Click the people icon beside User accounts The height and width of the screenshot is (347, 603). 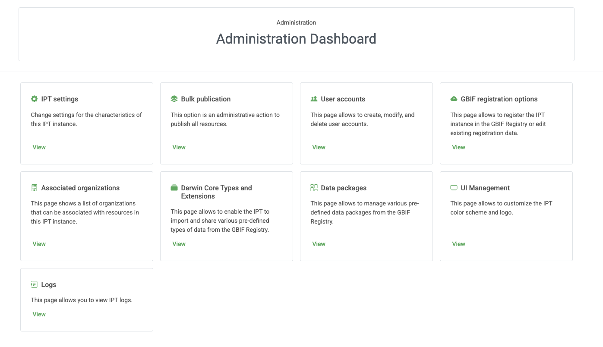pyautogui.click(x=314, y=99)
